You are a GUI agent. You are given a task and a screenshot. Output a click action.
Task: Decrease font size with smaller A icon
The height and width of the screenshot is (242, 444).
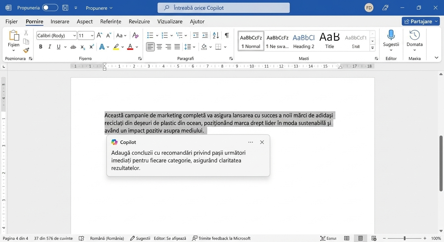point(108,35)
